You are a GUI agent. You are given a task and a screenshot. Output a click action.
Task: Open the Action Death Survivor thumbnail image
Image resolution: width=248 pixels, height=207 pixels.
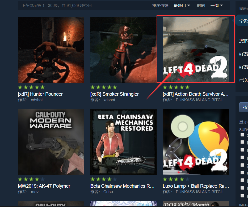[196, 50]
